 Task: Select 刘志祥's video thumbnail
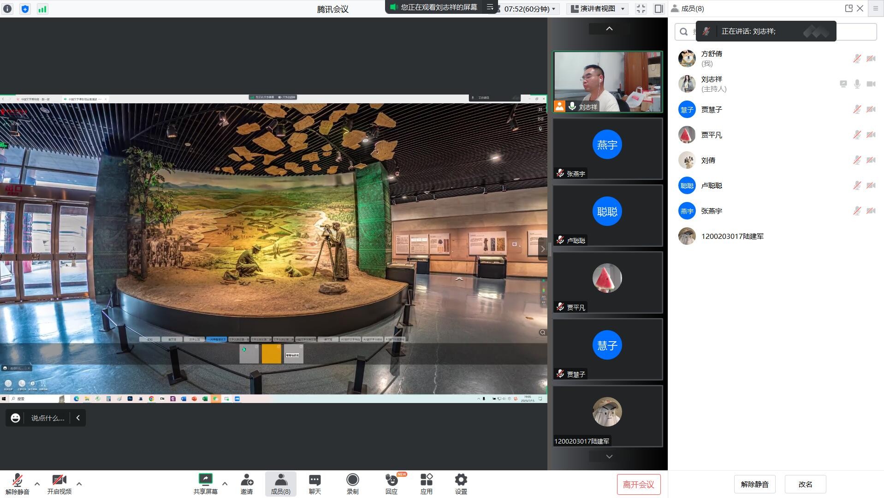click(607, 82)
